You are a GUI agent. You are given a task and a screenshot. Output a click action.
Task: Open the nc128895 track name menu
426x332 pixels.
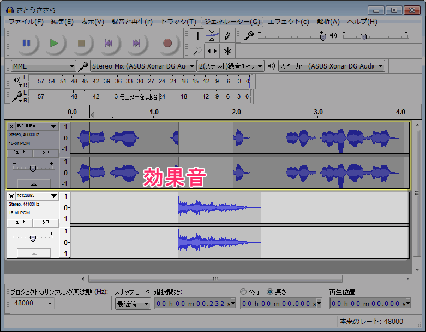pyautogui.click(x=37, y=196)
